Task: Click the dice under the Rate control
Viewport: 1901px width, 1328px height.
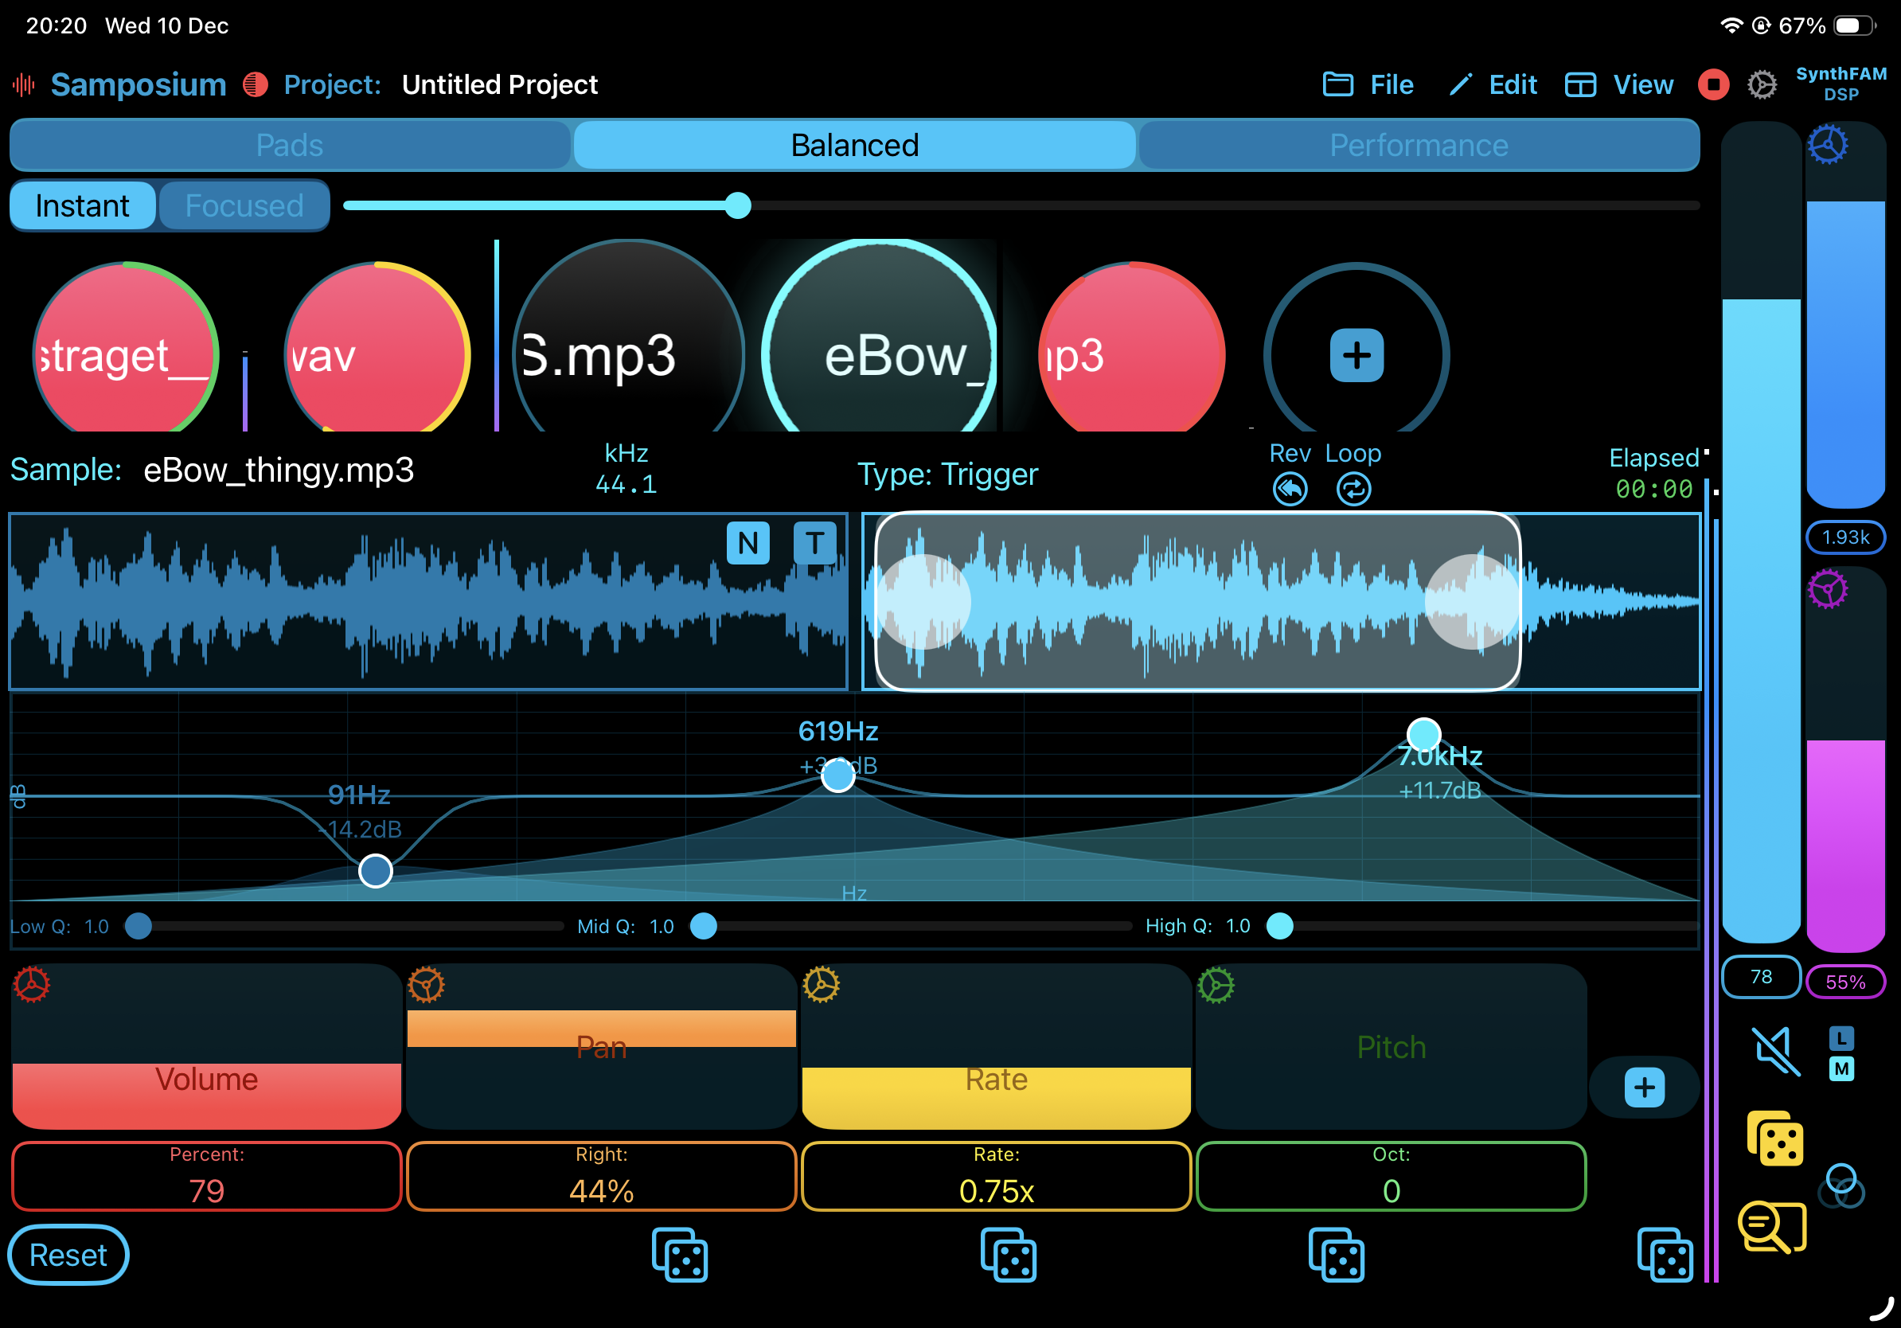Action: pyautogui.click(x=1009, y=1255)
